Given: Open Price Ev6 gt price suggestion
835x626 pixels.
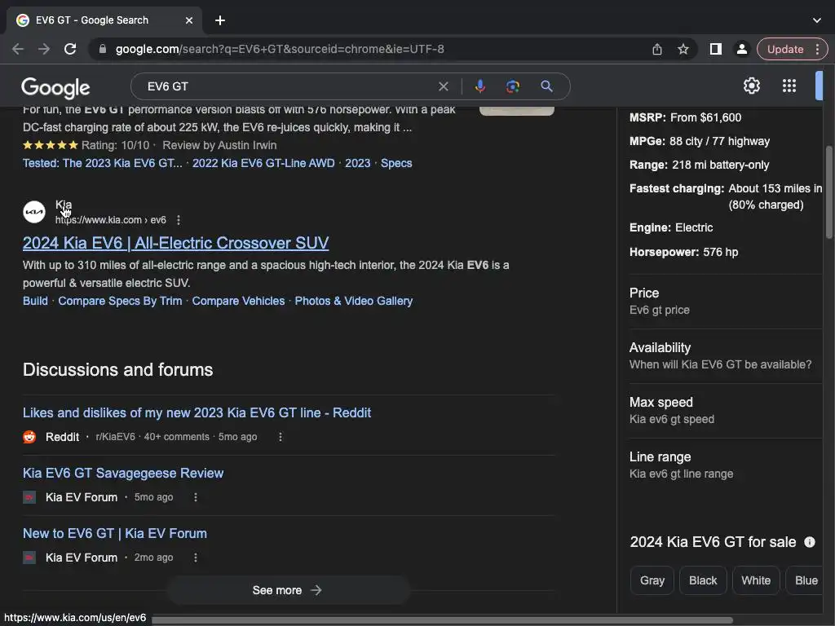Looking at the screenshot, I should coord(725,302).
